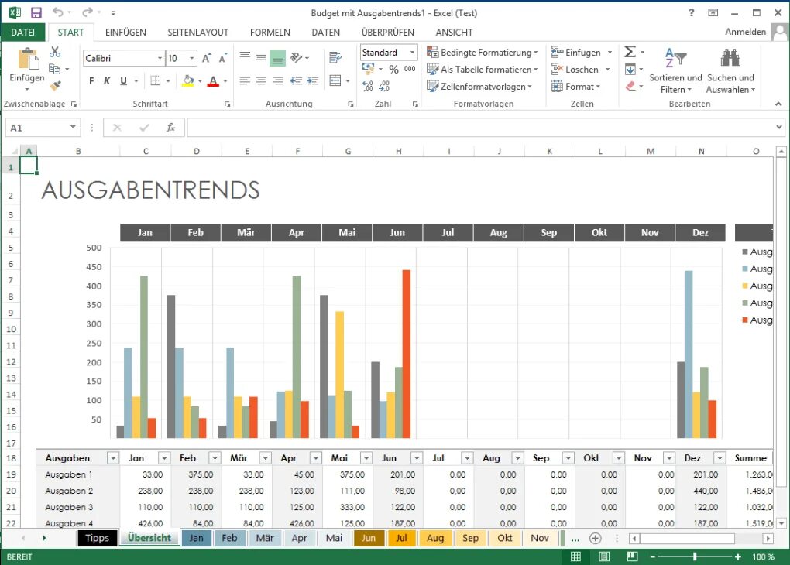
Task: Click the Suchen und Auswählen binoculars icon
Action: [x=730, y=58]
